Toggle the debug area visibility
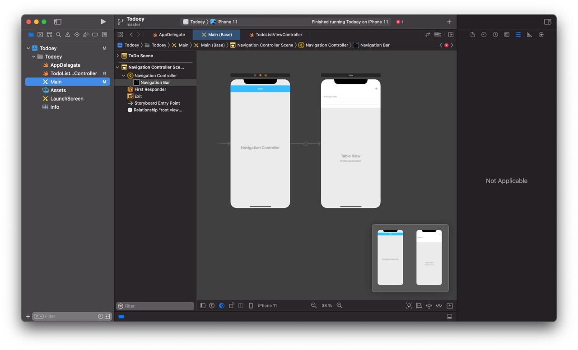 click(449, 317)
